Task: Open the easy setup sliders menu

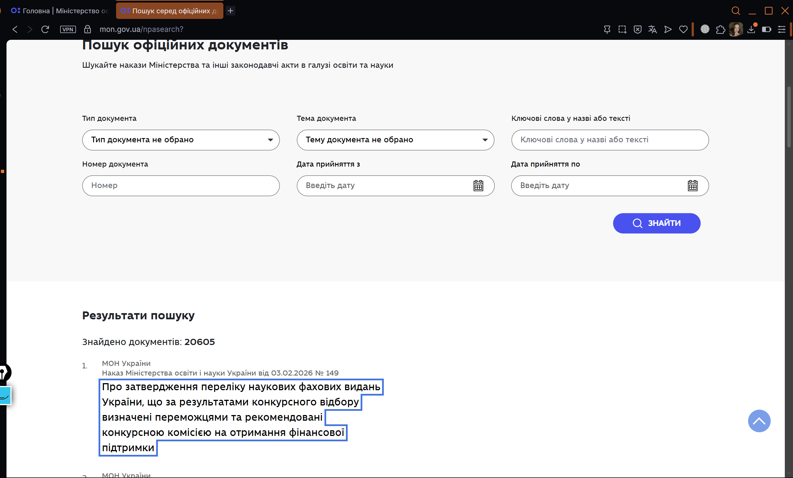Action: point(781,29)
